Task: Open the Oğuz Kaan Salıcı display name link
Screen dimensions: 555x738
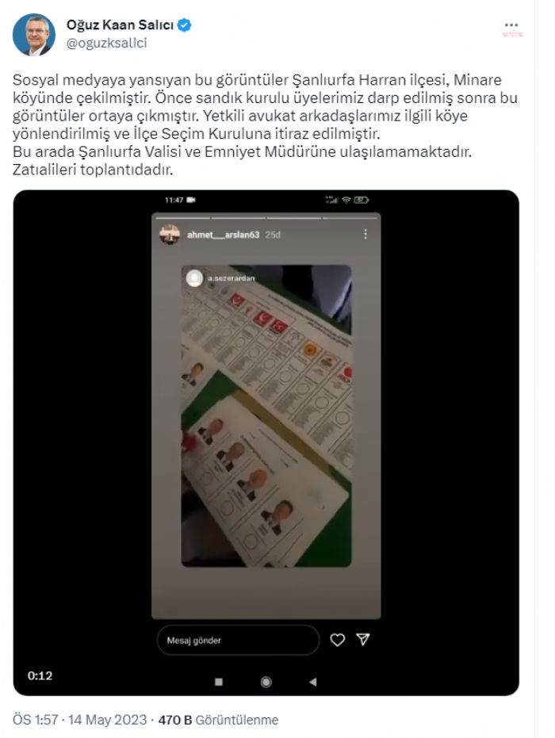Action: pyautogui.click(x=120, y=25)
